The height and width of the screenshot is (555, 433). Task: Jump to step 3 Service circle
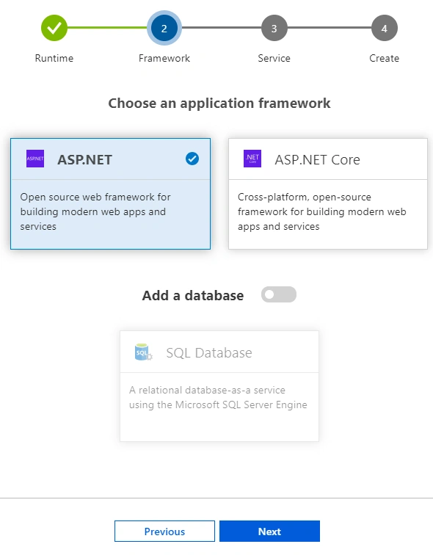point(274,28)
